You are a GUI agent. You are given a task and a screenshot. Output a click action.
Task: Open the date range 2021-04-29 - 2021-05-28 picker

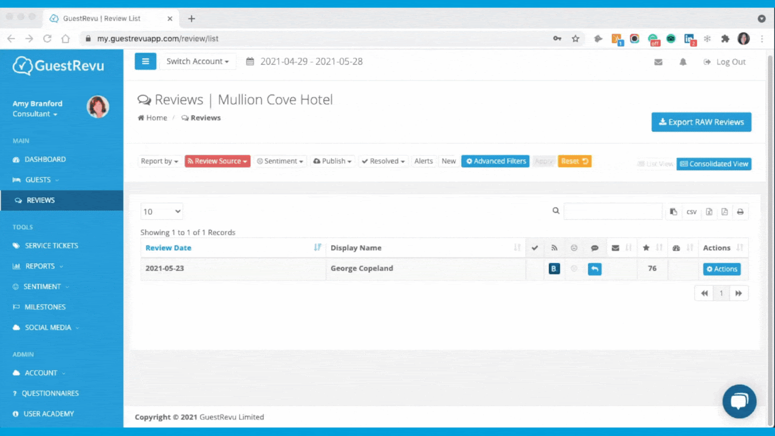[x=305, y=61]
